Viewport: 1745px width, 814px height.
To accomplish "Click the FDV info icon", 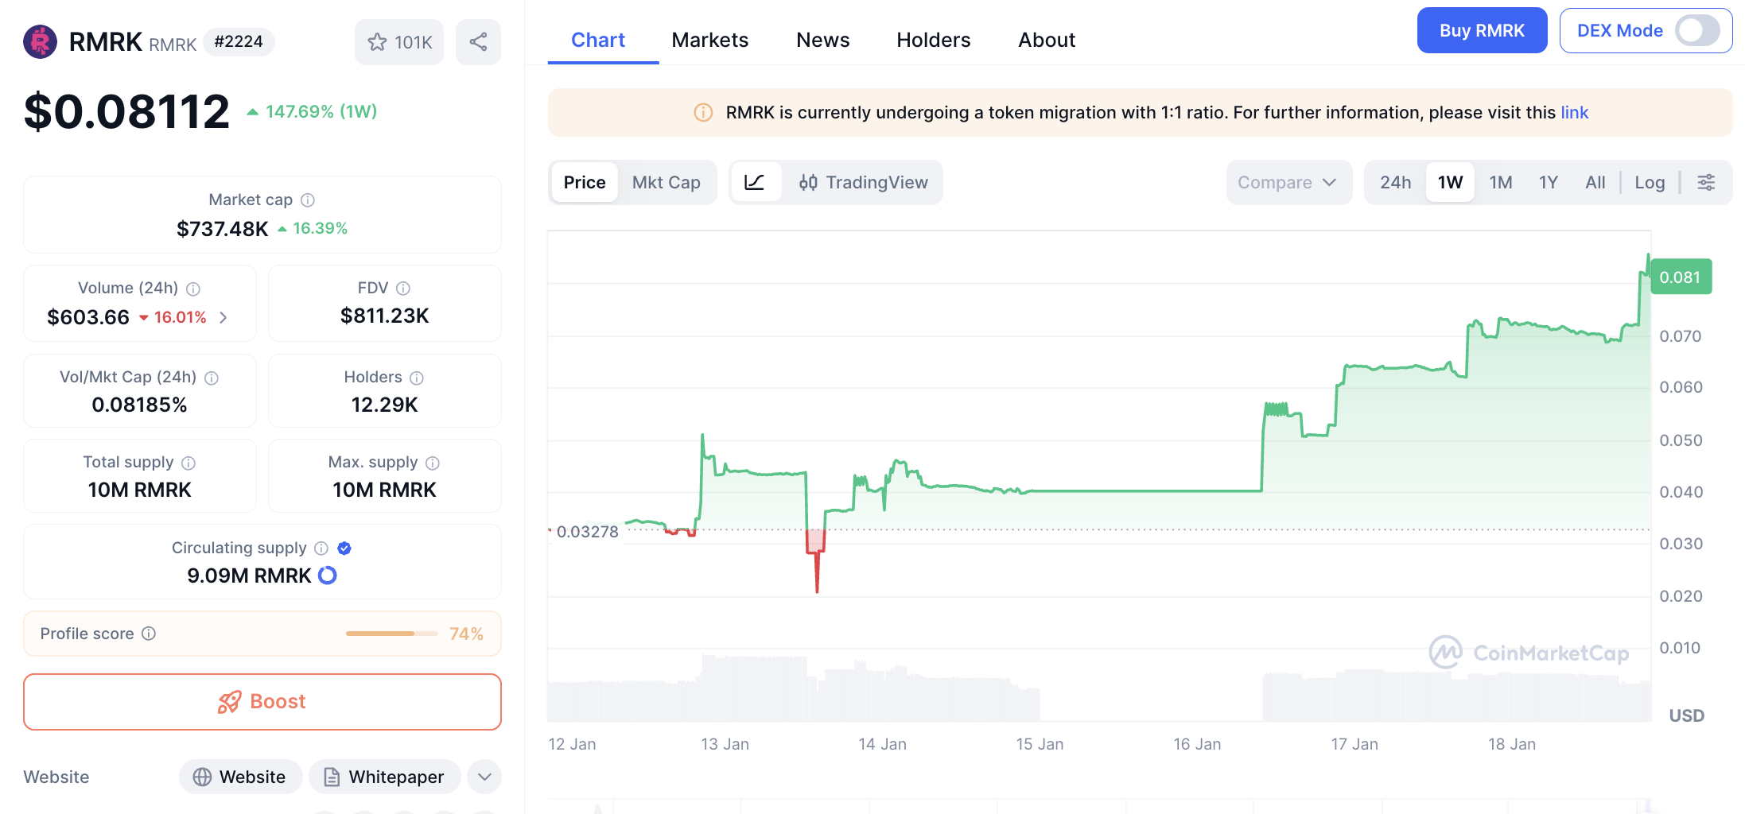I will pyautogui.click(x=403, y=289).
